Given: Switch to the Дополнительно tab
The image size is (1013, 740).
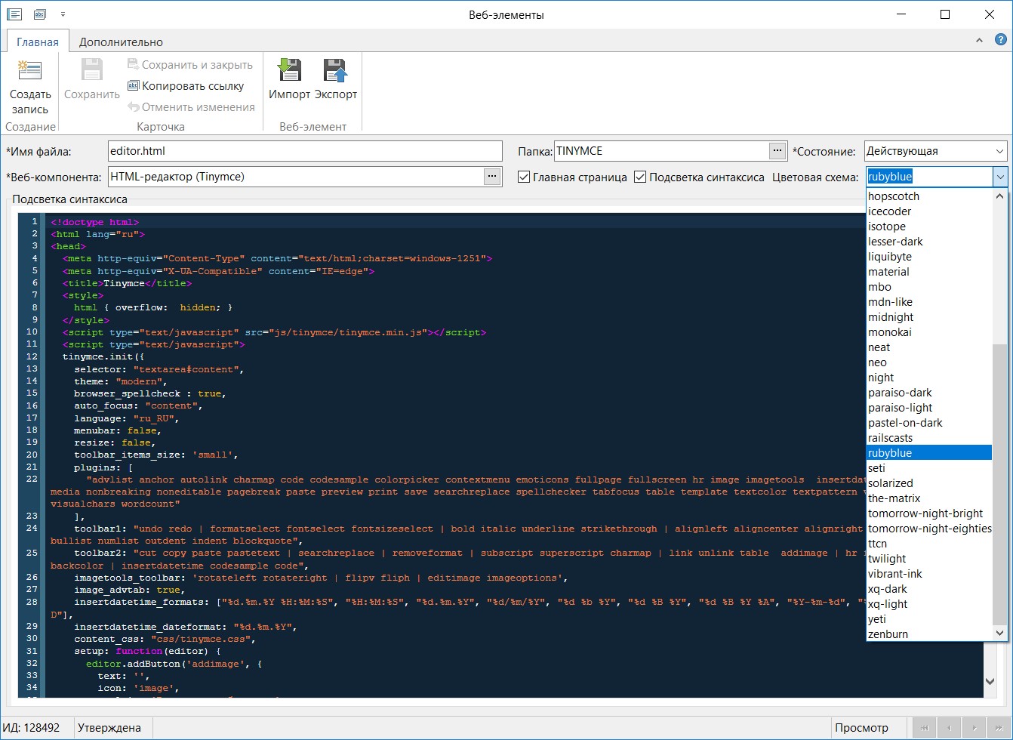Looking at the screenshot, I should [121, 42].
